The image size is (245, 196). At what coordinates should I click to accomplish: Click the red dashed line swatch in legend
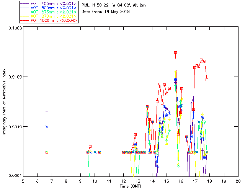coord(24,21)
